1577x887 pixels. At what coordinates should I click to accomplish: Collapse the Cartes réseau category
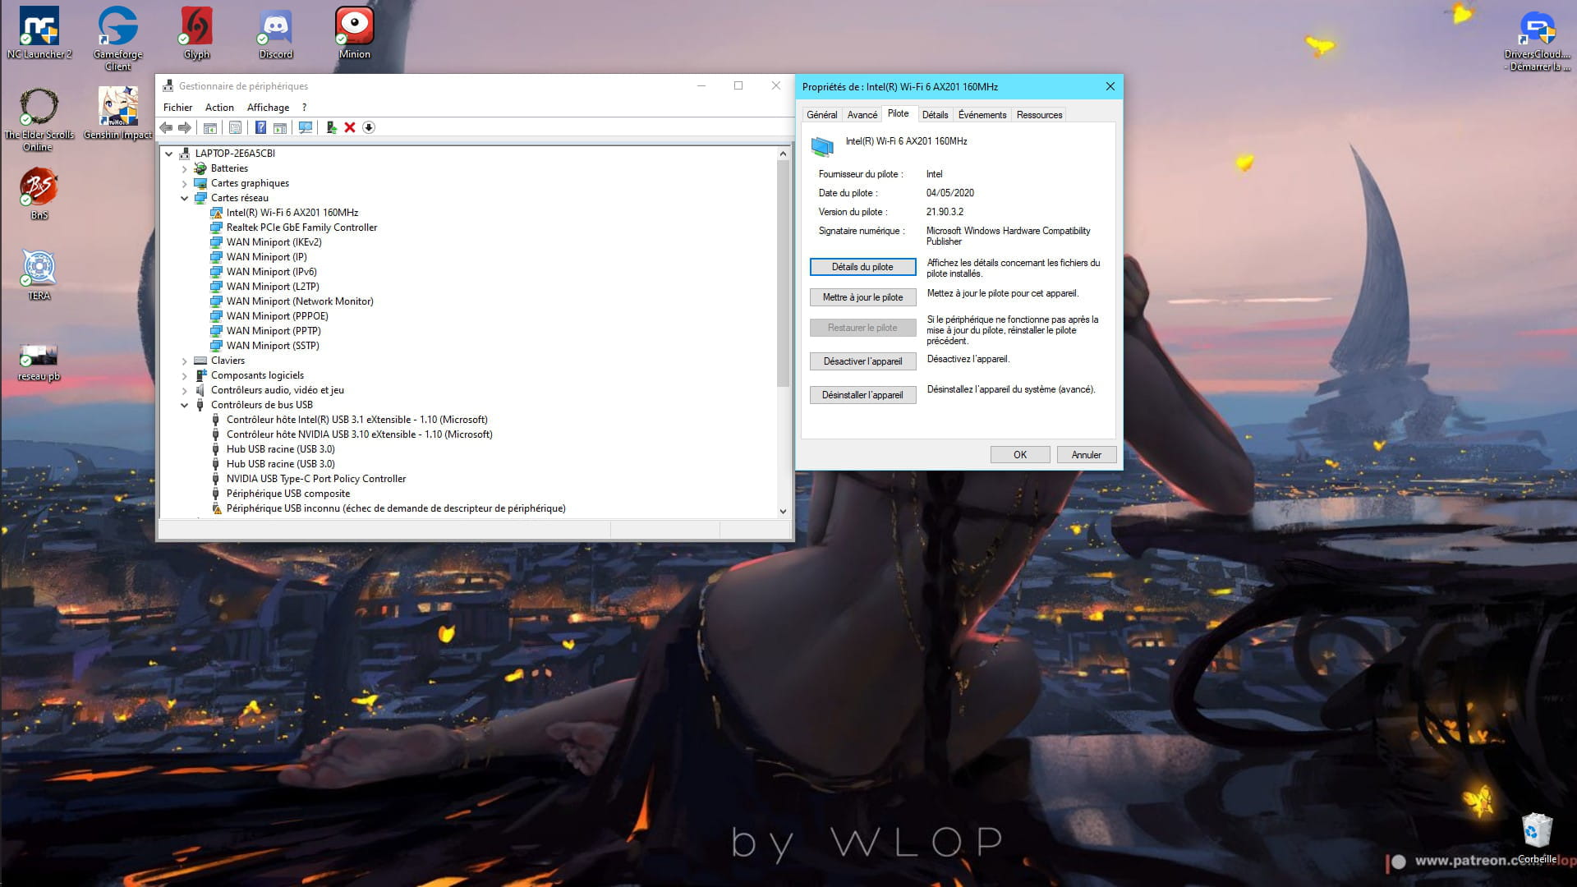[185, 198]
